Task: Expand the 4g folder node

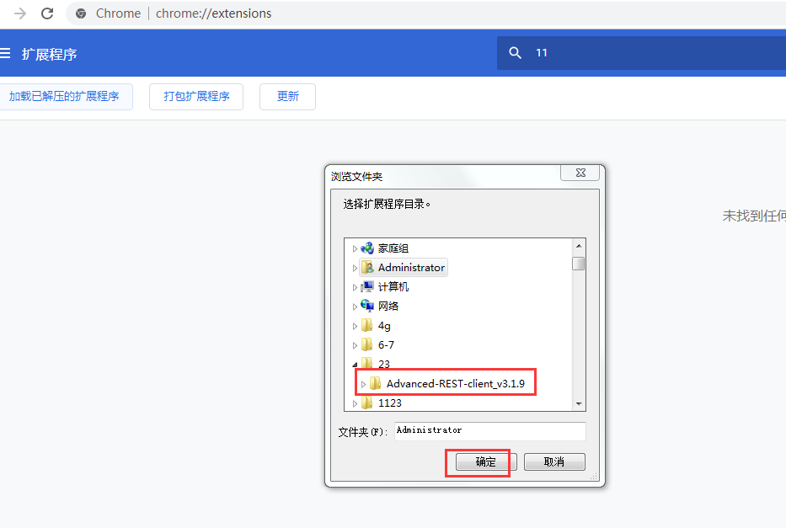Action: [x=355, y=326]
